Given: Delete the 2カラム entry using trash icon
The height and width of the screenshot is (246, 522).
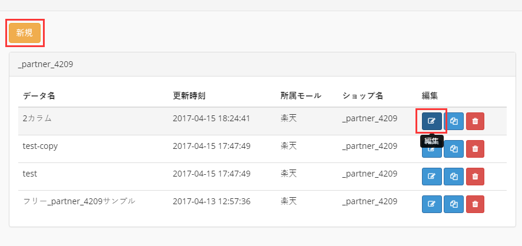Looking at the screenshot, I should 475,121.
